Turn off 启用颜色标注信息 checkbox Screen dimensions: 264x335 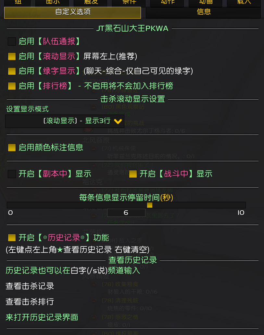coord(12,147)
